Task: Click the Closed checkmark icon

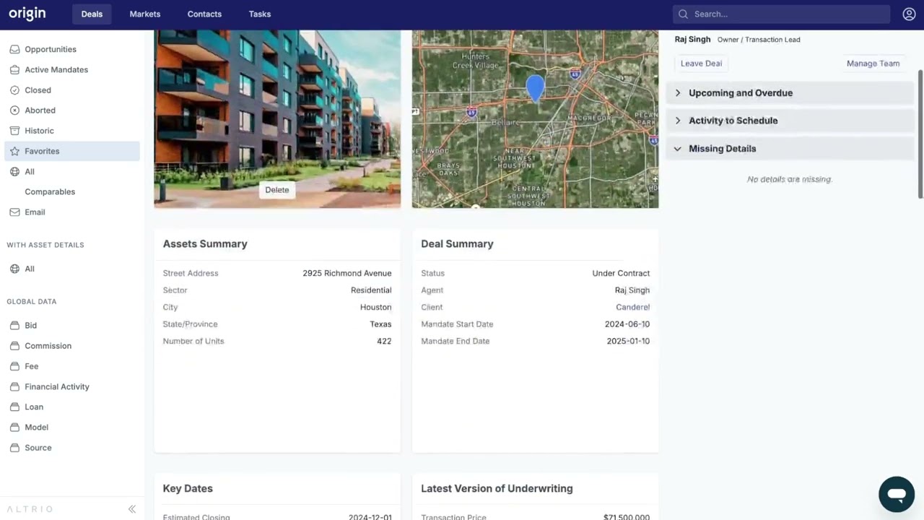Action: coord(14,90)
